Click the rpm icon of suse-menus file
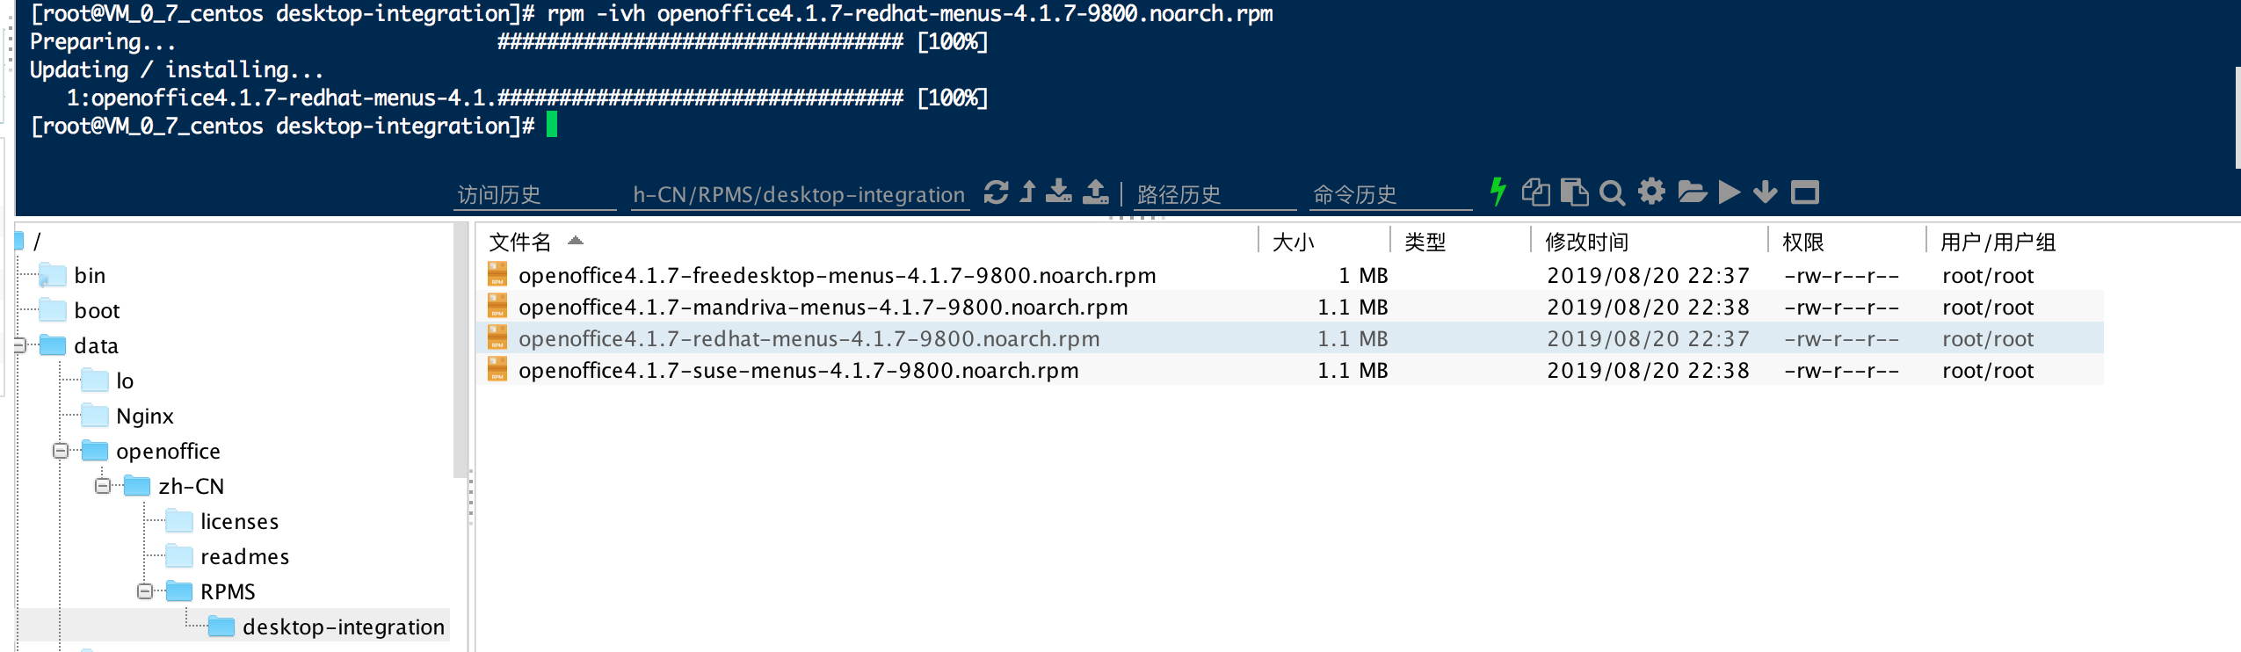Screen dimensions: 2241x652 coord(497,369)
